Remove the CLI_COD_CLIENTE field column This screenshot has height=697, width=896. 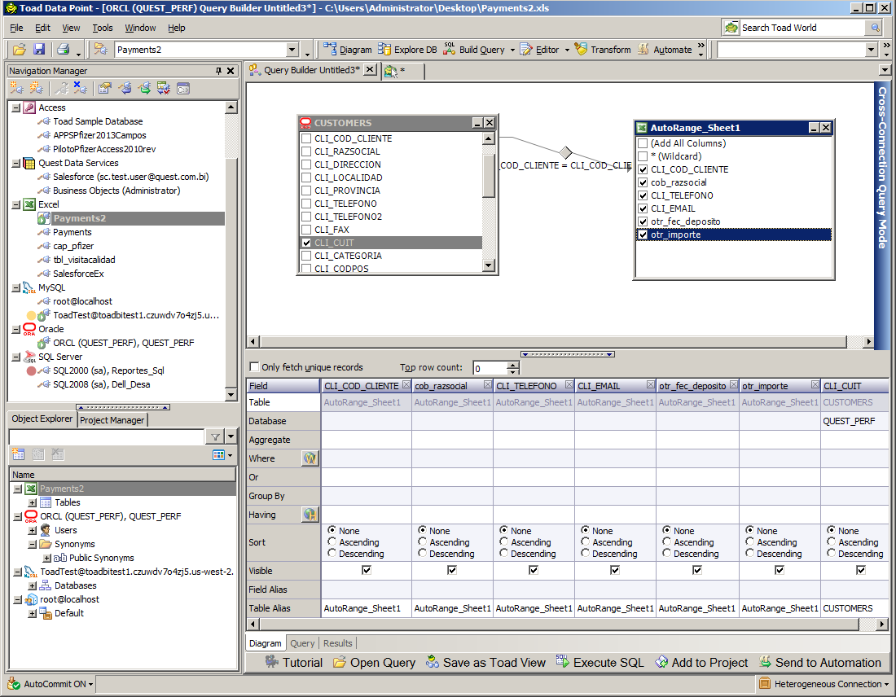point(406,385)
